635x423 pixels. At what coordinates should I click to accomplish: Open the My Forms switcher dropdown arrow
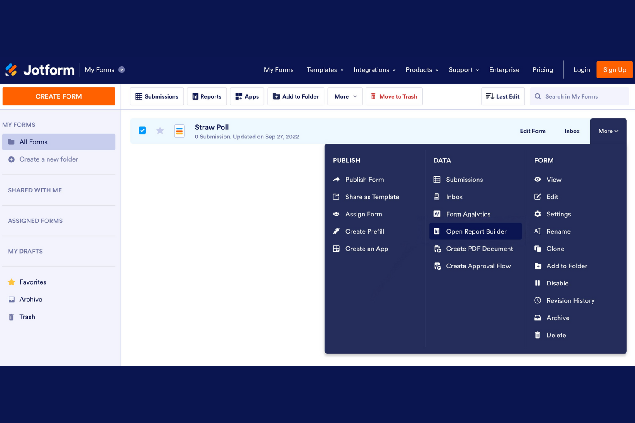122,70
